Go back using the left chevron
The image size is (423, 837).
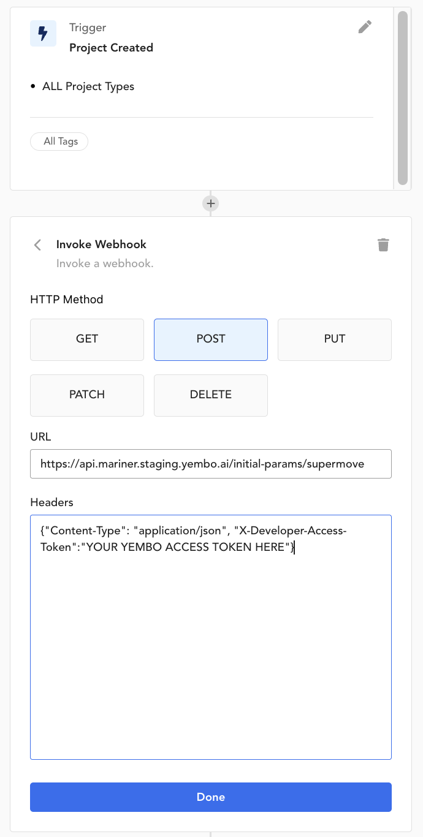click(x=37, y=245)
